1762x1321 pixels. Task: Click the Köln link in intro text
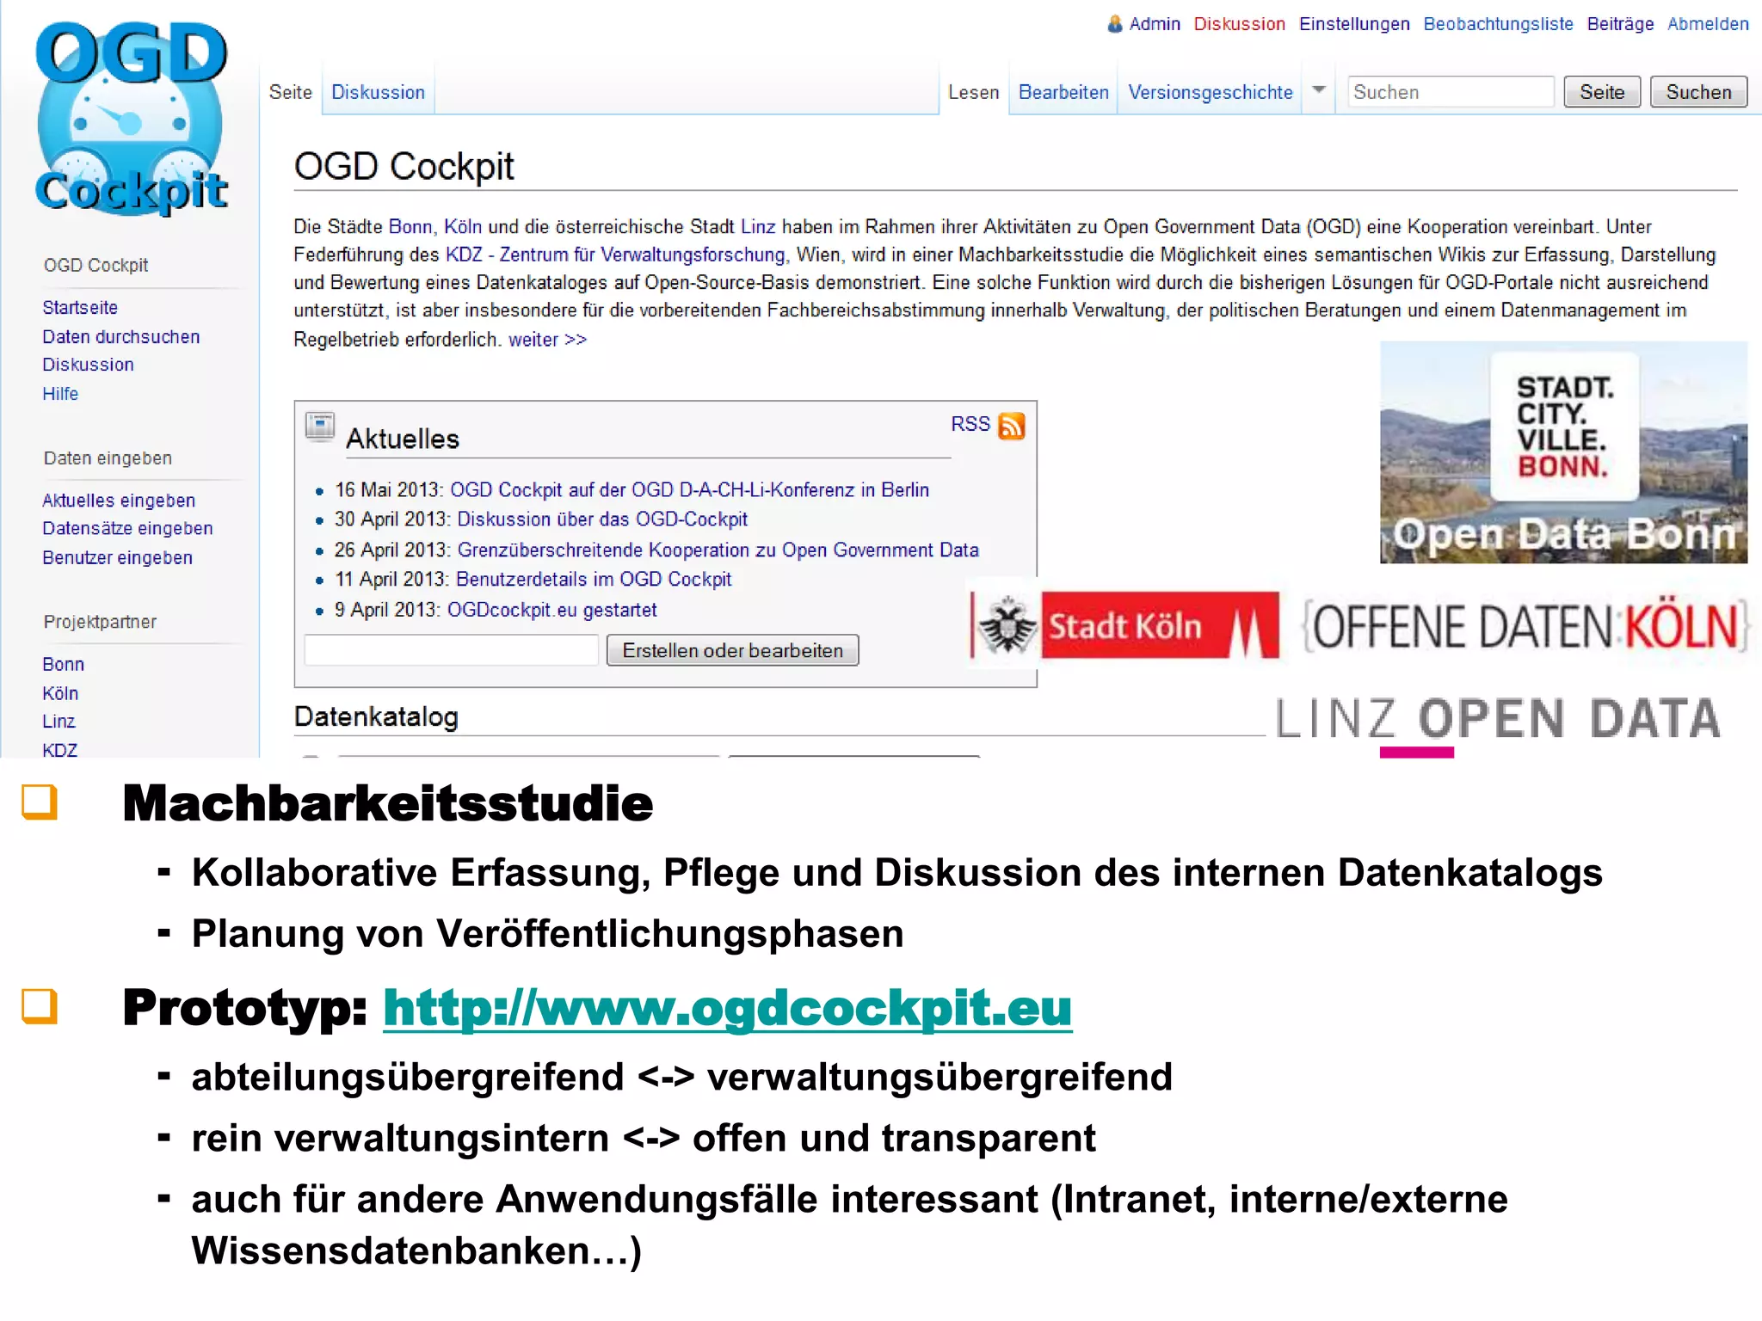click(x=463, y=227)
